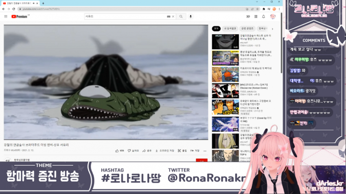Screen dimensions: 346x194
Task: Open a new browser tab with the plus button
Action: 43,3
